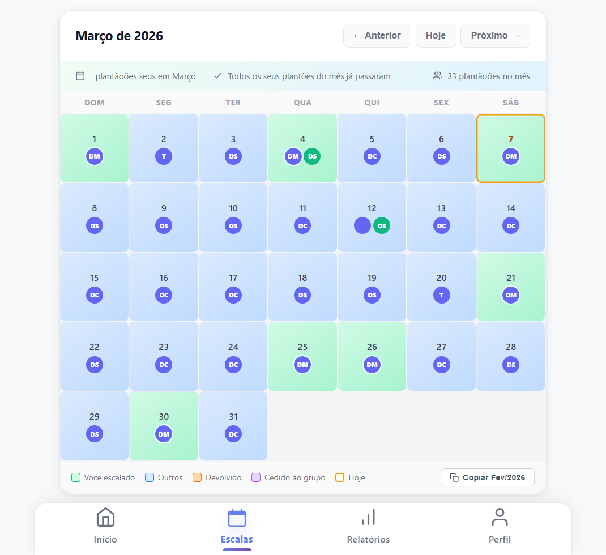The image size is (606, 555).
Task: Open the Perfil person icon
Action: pos(500,517)
